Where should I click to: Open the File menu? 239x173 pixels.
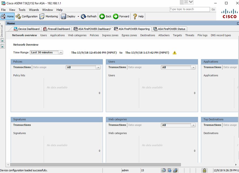point(3,10)
